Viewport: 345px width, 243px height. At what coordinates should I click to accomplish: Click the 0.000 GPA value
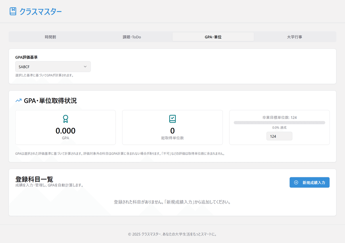[x=66, y=131]
